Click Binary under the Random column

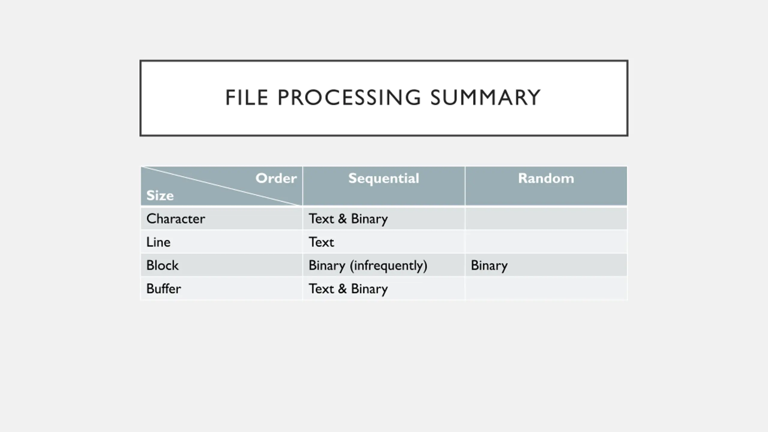[x=489, y=265]
